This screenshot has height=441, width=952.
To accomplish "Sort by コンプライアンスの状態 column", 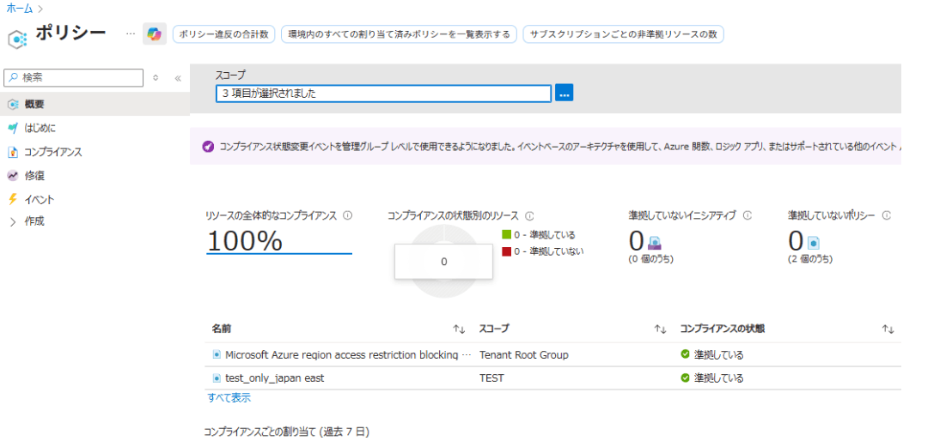I will (888, 329).
